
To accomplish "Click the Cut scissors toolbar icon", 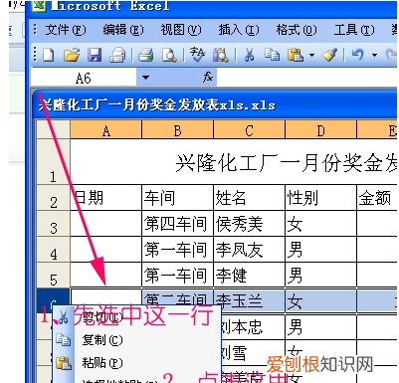I will coord(249,55).
